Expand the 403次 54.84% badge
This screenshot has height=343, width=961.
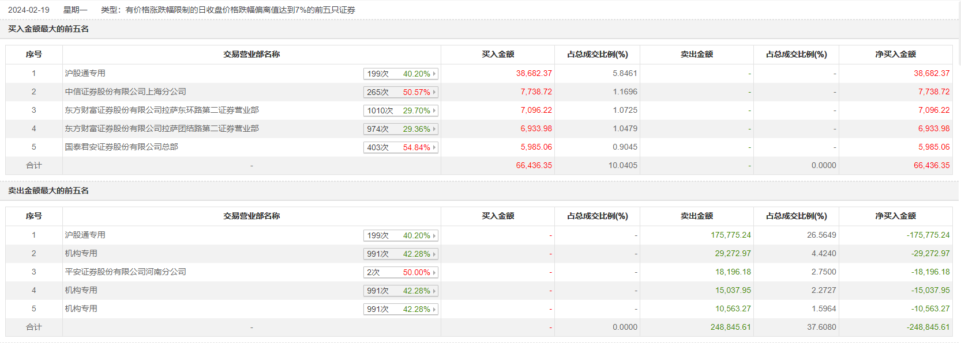[434, 147]
